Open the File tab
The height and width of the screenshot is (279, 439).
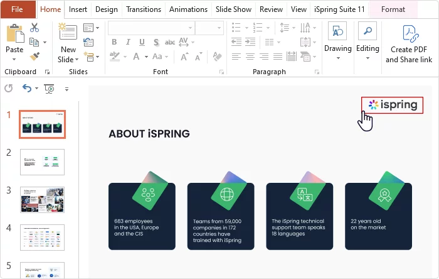coord(18,9)
